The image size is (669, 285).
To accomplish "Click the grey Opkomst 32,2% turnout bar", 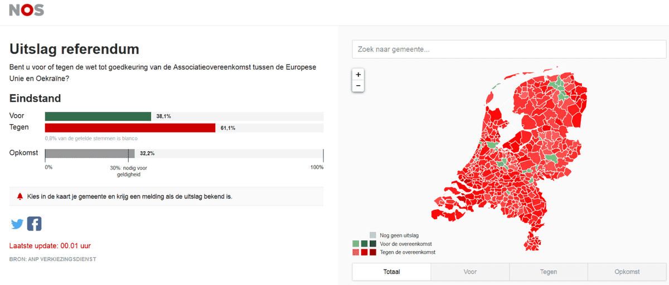I will click(x=90, y=153).
